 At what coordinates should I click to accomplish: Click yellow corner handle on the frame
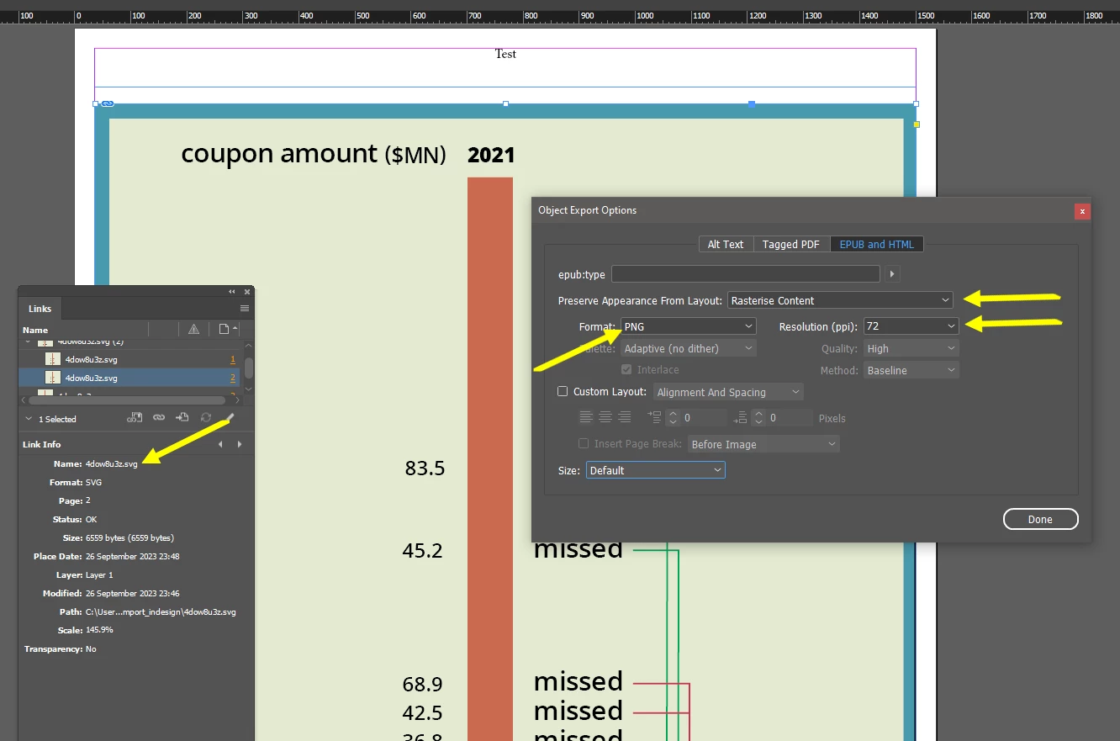tap(917, 124)
